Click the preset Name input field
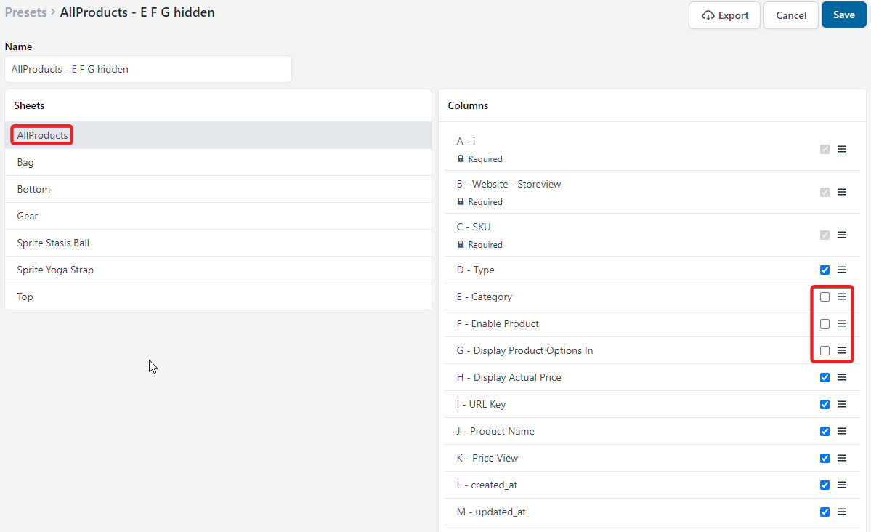This screenshot has height=532, width=871. pos(148,69)
